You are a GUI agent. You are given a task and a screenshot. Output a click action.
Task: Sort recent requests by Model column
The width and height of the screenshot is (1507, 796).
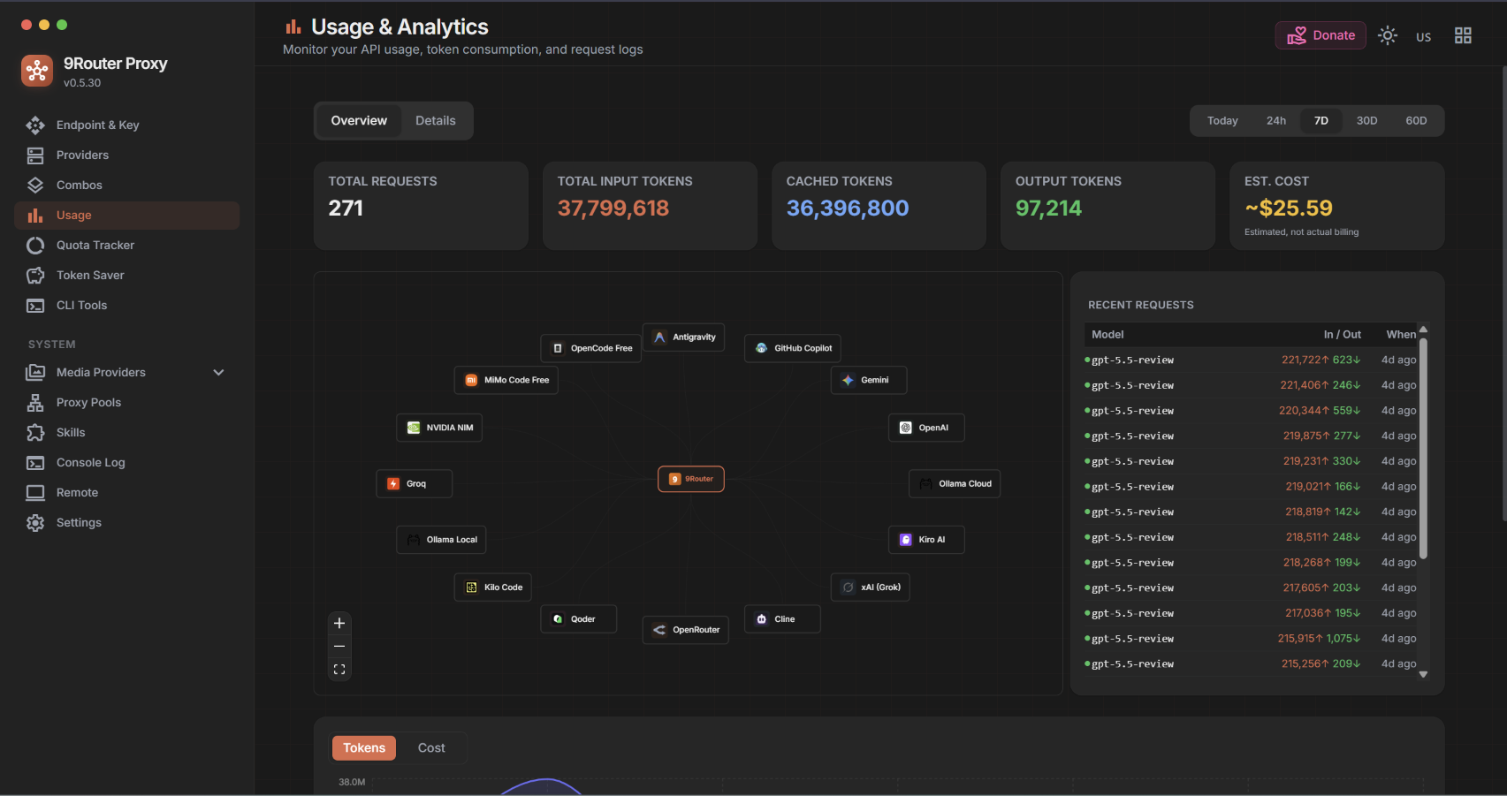coord(1107,335)
